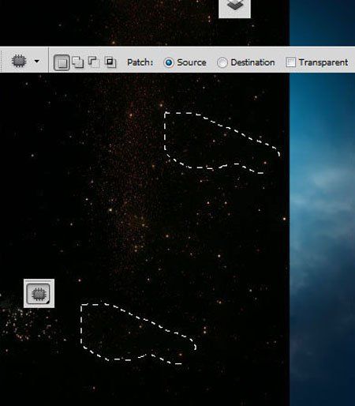Screen dimensions: 355x406
Task: Select the Patch tool icon in the toolbox
Action: click(x=39, y=293)
